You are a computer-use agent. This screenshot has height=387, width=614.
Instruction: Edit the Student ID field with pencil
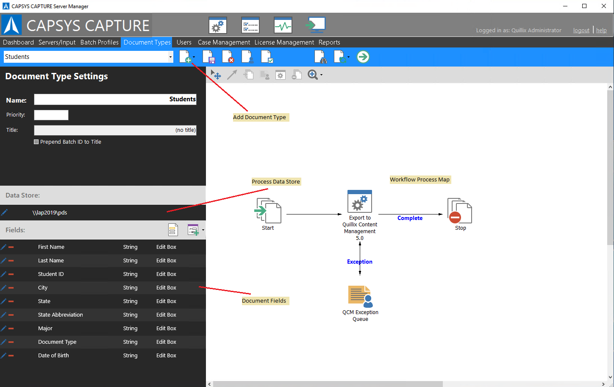tap(3, 274)
